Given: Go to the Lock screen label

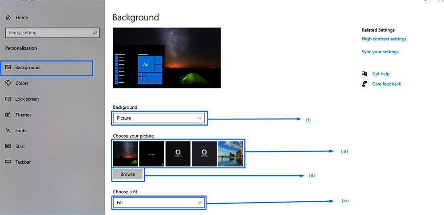Looking at the screenshot, I should pyautogui.click(x=27, y=99).
